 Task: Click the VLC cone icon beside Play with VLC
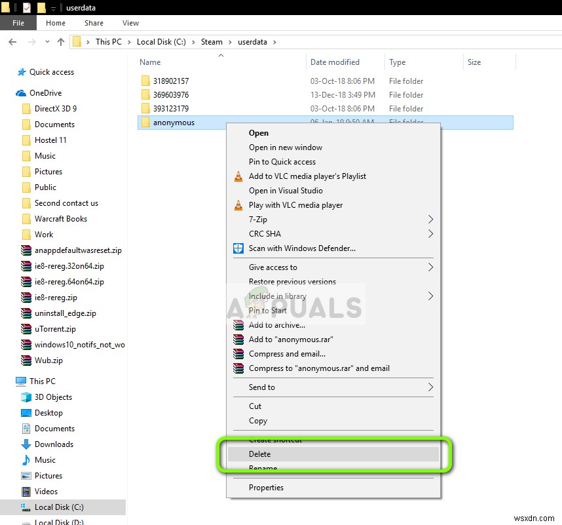238,205
